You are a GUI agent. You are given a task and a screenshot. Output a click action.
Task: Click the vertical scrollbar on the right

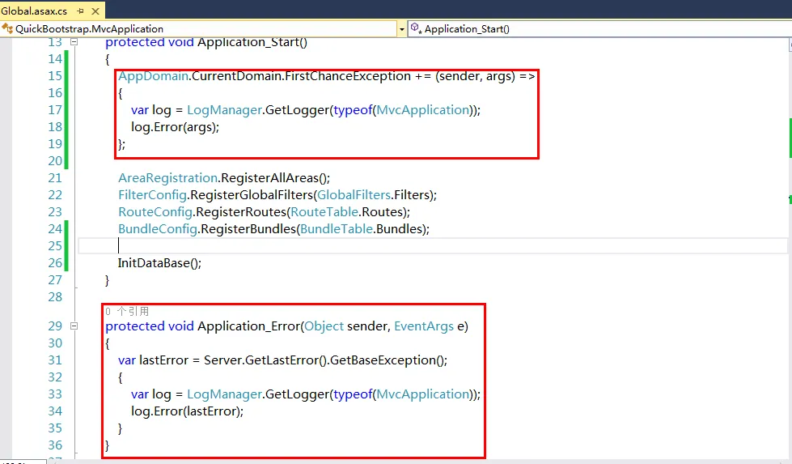point(790,253)
